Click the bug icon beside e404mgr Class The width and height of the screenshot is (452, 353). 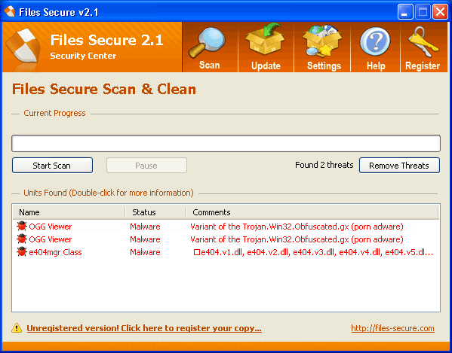click(22, 252)
